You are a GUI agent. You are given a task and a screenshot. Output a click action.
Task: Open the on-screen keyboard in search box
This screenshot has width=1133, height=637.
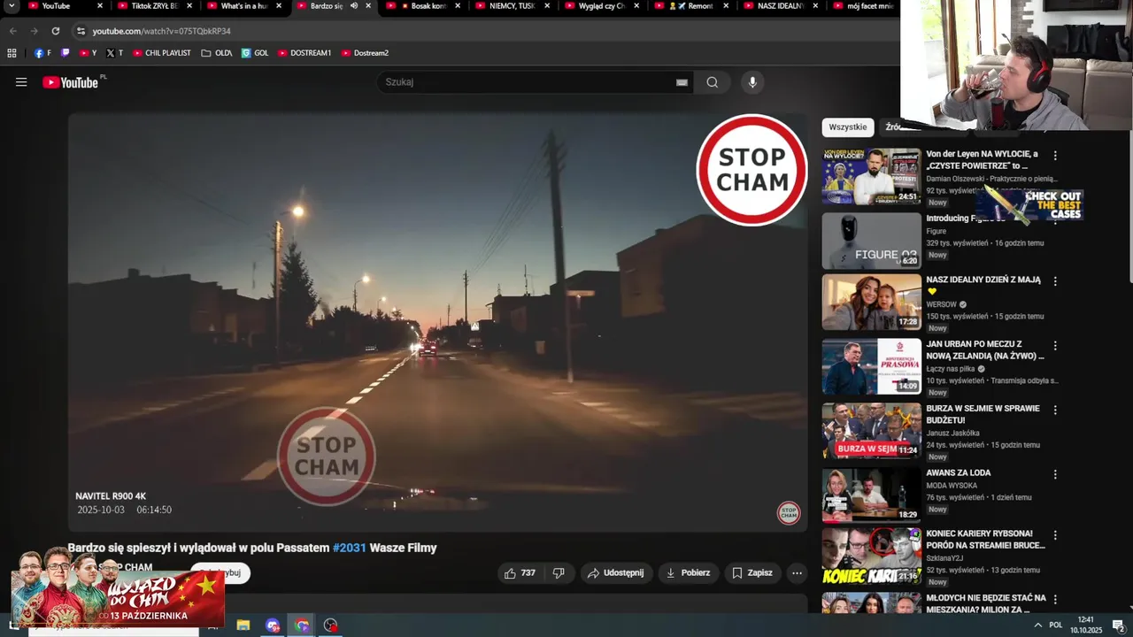pyautogui.click(x=682, y=82)
